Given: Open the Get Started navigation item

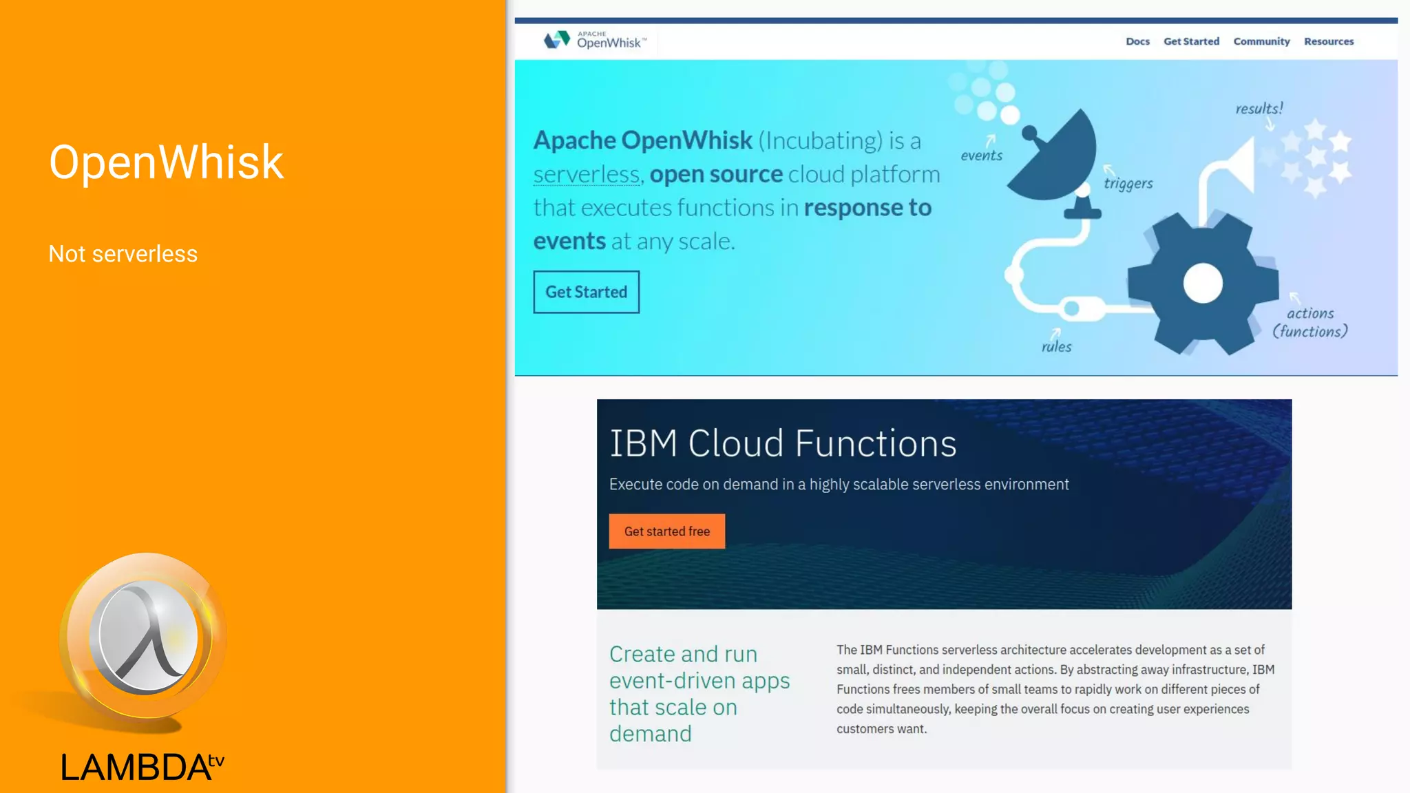Looking at the screenshot, I should [x=1191, y=41].
